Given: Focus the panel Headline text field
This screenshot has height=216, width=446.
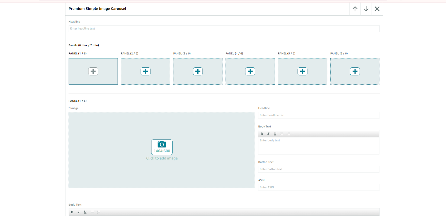Looking at the screenshot, I should [x=319, y=115].
